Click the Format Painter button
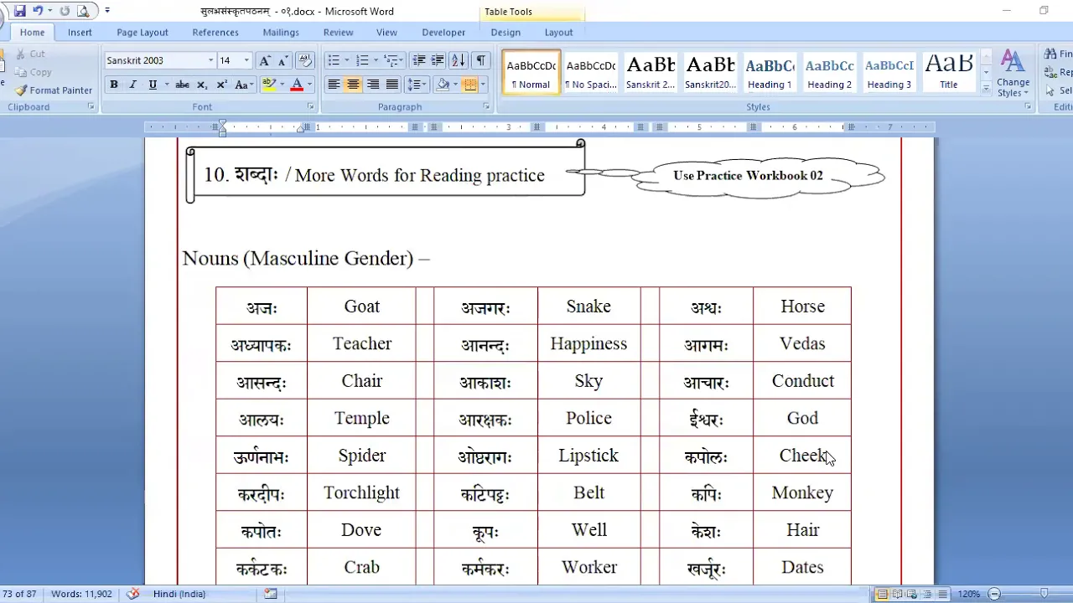This screenshot has height=603, width=1073. click(54, 90)
